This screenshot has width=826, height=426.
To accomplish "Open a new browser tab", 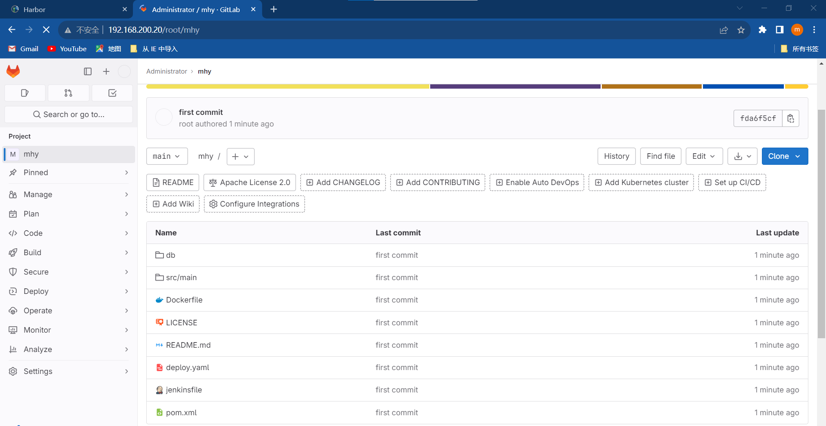I will click(274, 9).
